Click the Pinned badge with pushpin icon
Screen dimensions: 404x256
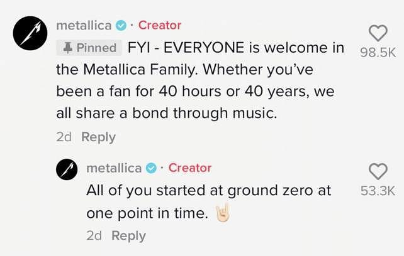point(89,48)
